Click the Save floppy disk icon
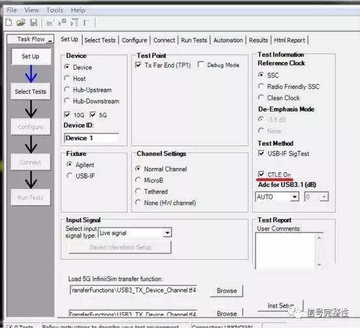The width and height of the screenshot is (360, 329). click(x=34, y=23)
